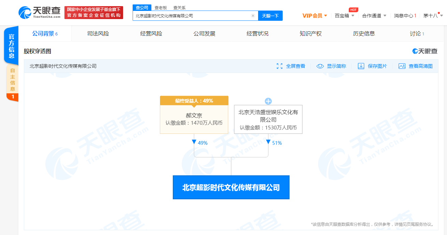The height and width of the screenshot is (235, 447).
Task: Open the 茅十八 user account dropdown
Action: click(433, 16)
